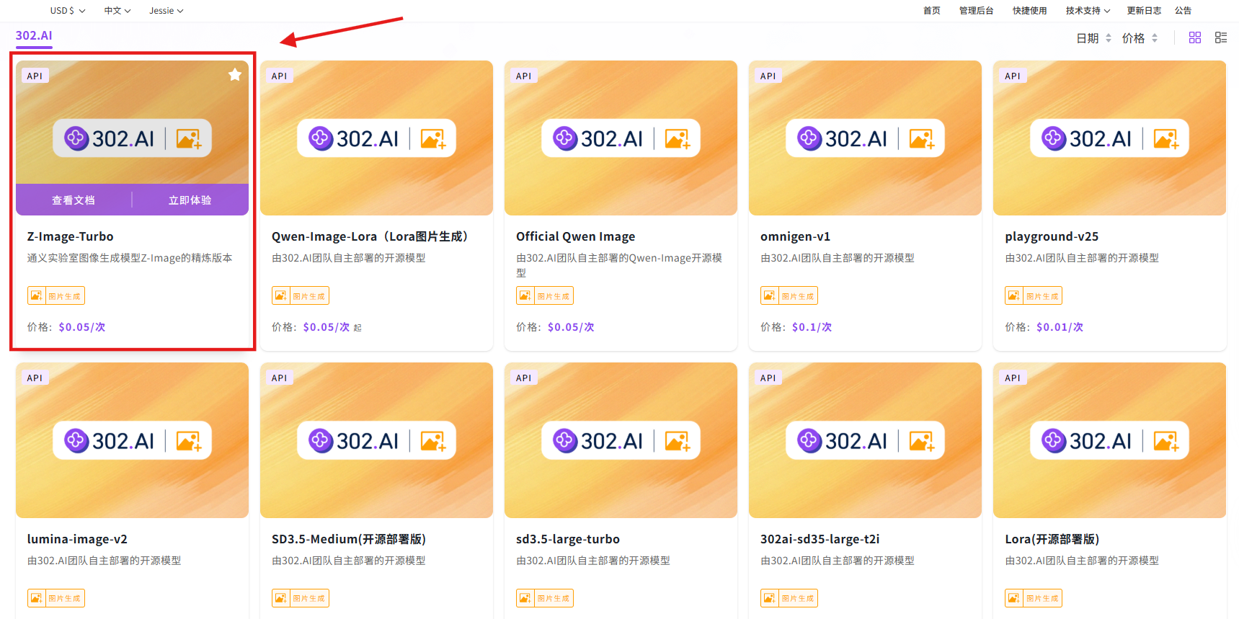The width and height of the screenshot is (1239, 619).
Task: Click image-generation logo icon on Official Qwen thumbnail
Action: click(x=678, y=138)
